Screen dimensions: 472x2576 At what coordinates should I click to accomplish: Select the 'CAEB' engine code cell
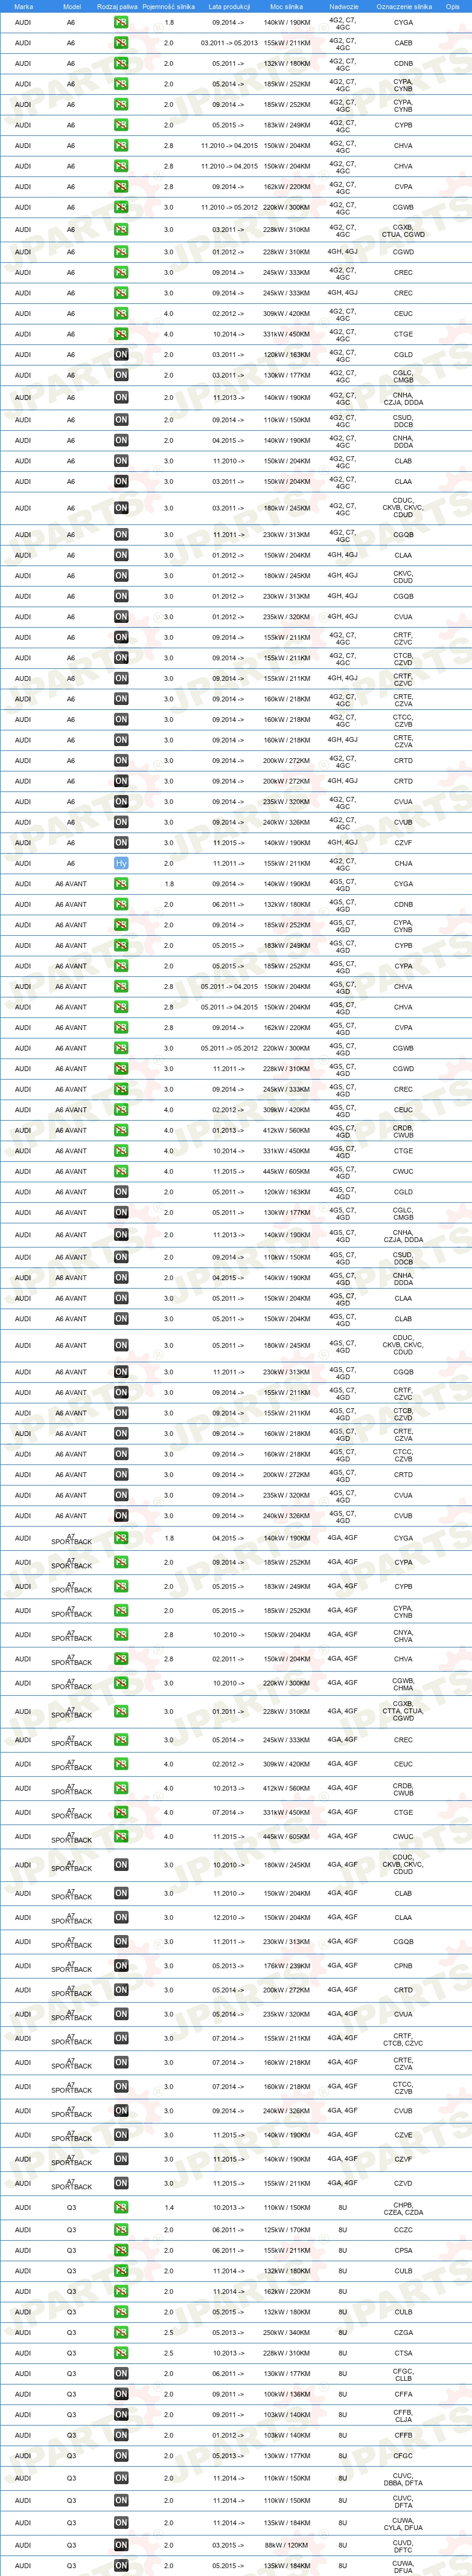point(403,43)
